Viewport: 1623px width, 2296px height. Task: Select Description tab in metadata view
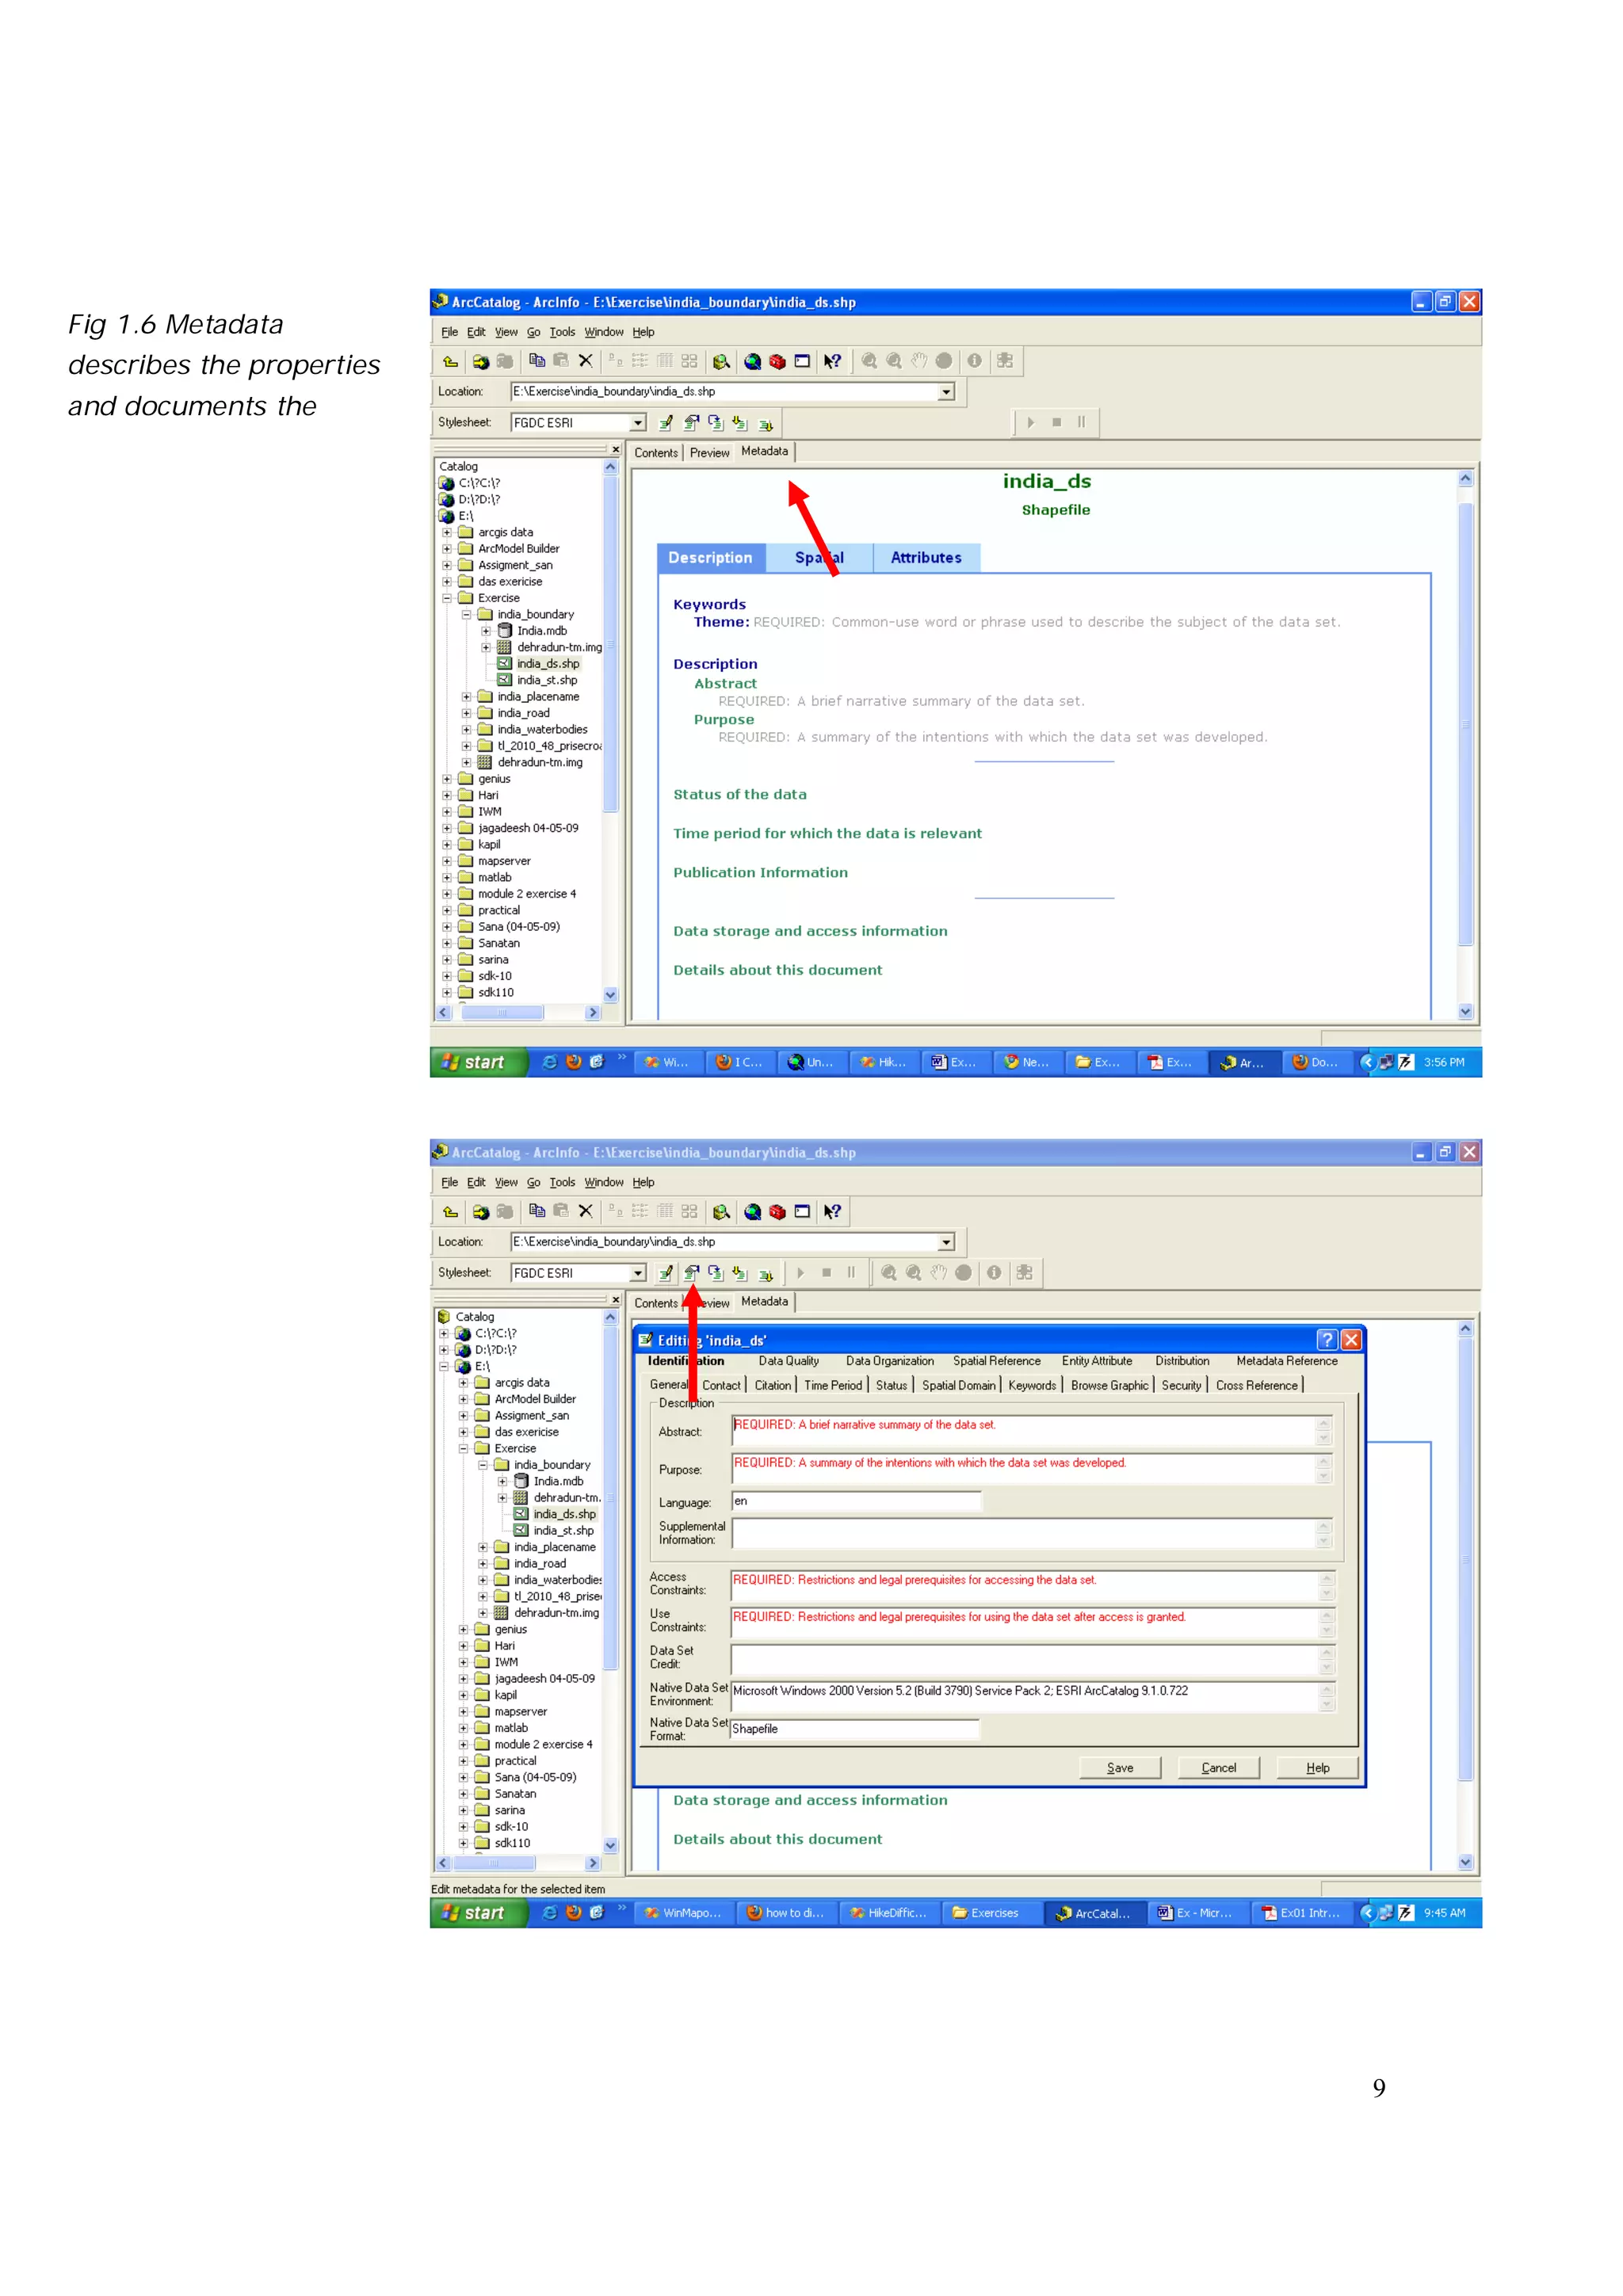click(711, 558)
